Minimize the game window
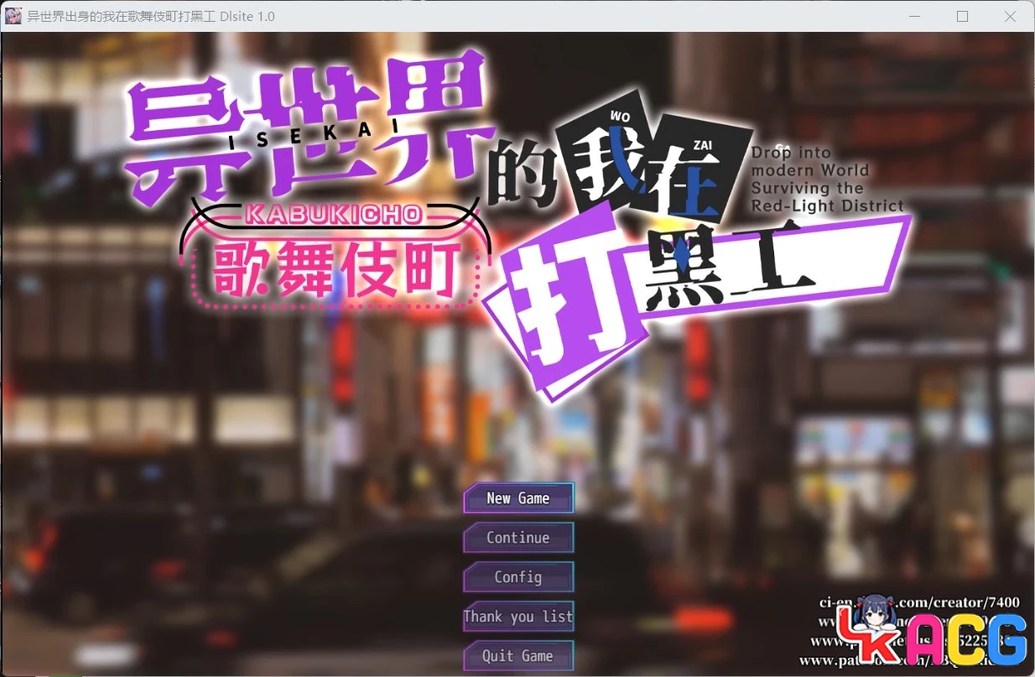 point(914,16)
